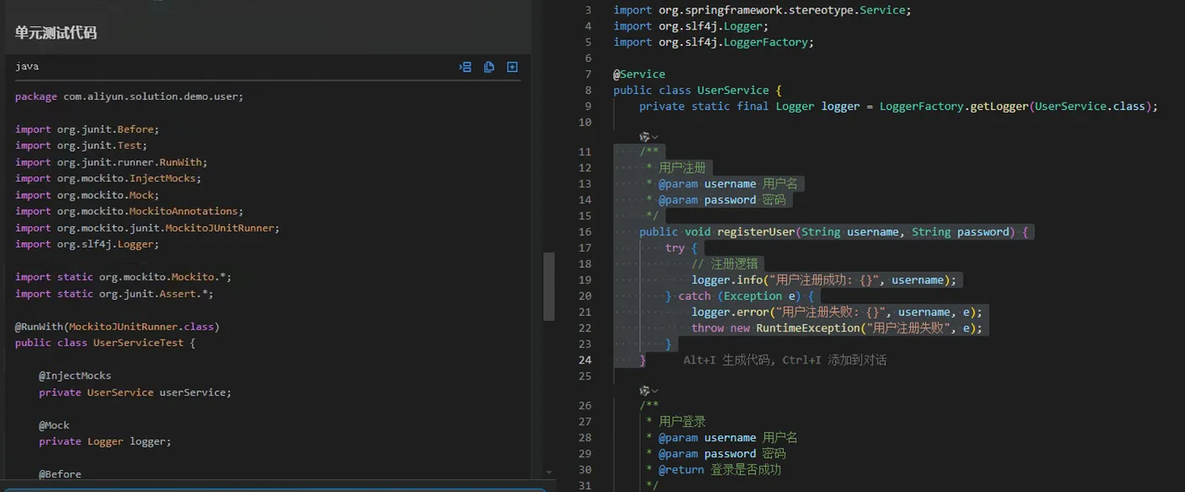
Task: Click 'import org.junit.Before' in test code
Action: point(87,130)
